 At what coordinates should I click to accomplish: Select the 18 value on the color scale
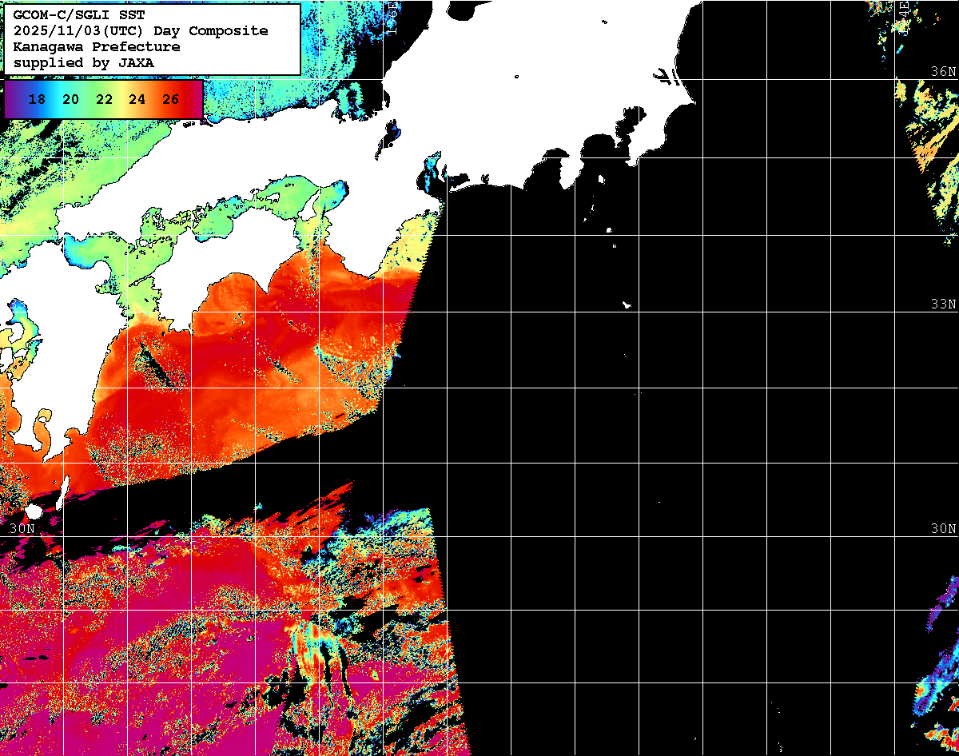pyautogui.click(x=37, y=99)
